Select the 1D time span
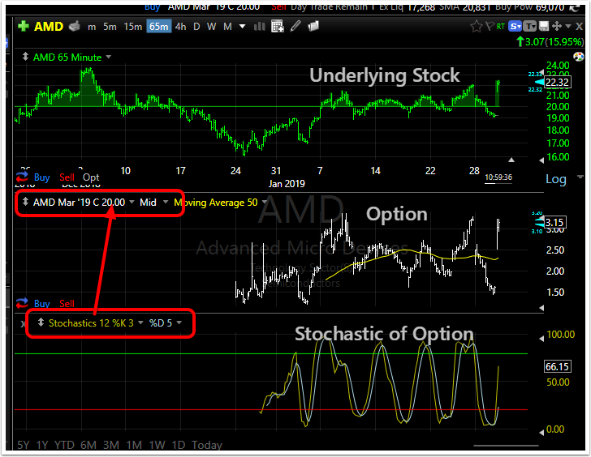Image resolution: width=591 pixels, height=457 pixels. (x=179, y=445)
